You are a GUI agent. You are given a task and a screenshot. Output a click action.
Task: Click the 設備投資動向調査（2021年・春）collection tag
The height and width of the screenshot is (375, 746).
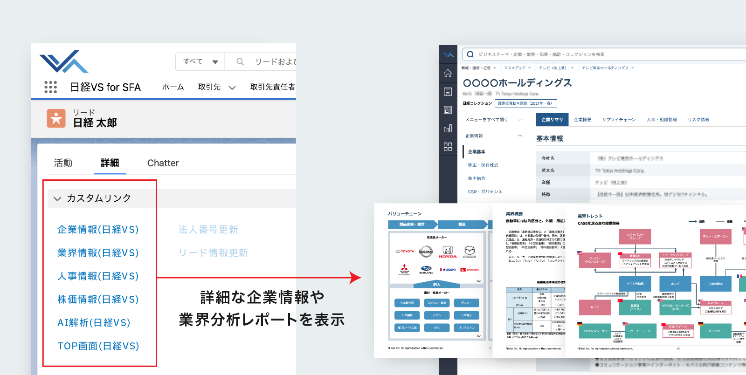pos(526,103)
